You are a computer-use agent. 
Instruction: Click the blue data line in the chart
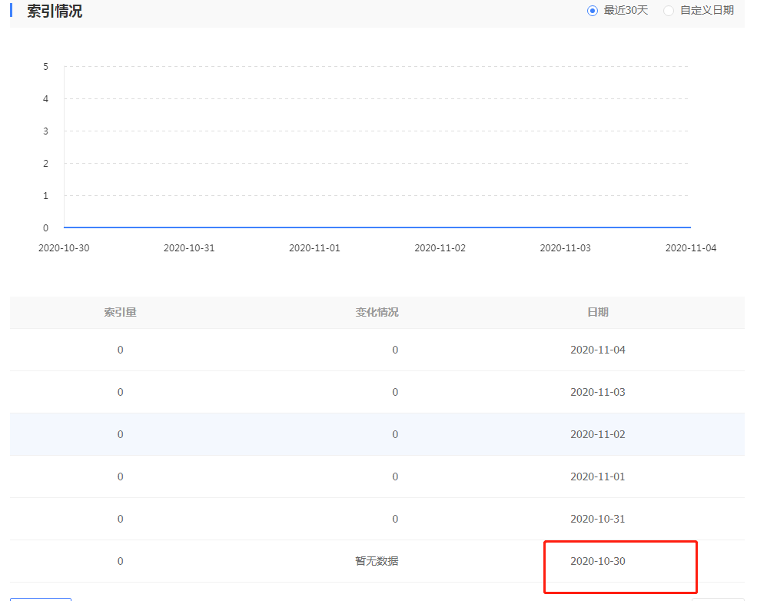[377, 227]
